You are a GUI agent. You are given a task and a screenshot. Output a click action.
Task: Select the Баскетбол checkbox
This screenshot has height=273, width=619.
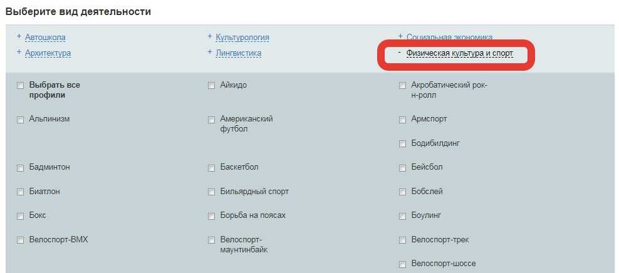click(x=212, y=168)
